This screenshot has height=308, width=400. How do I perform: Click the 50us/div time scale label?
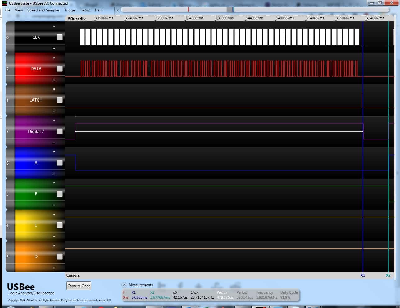coord(77,19)
